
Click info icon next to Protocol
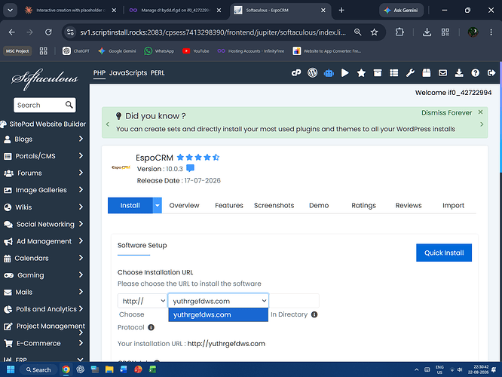[x=151, y=327]
